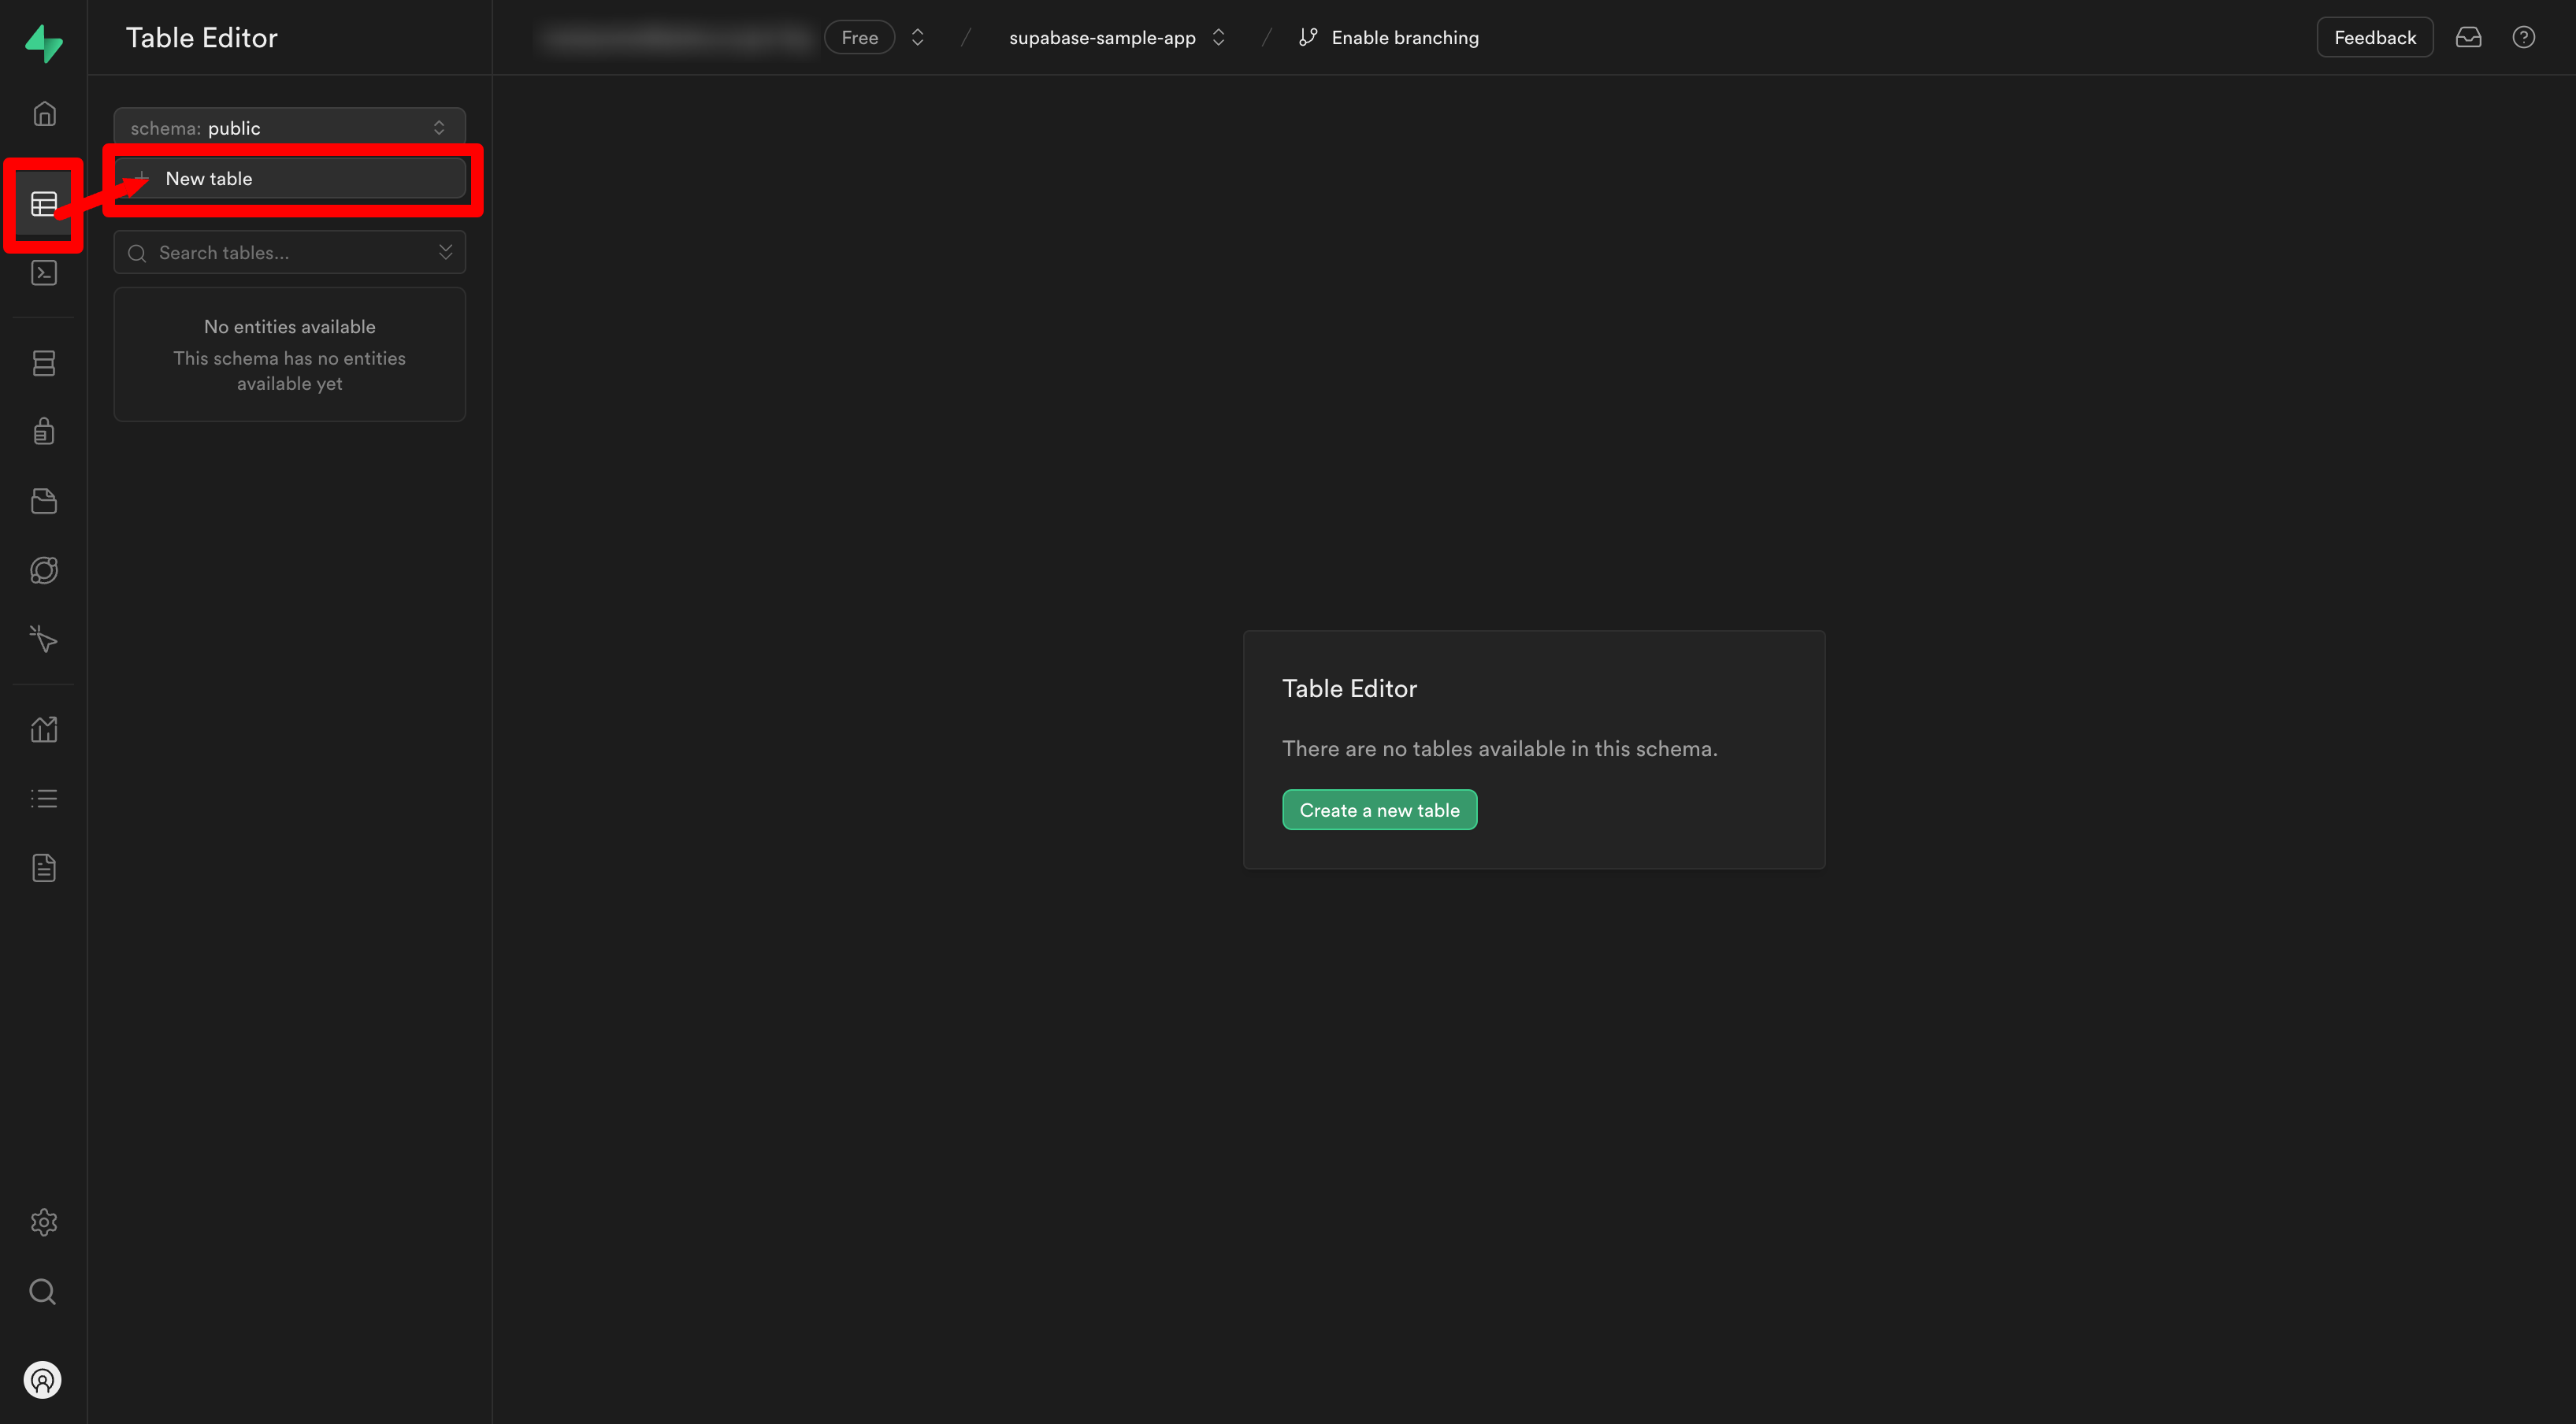This screenshot has width=2576, height=1424.
Task: Open the Edge Functions globe icon
Action: (x=44, y=570)
